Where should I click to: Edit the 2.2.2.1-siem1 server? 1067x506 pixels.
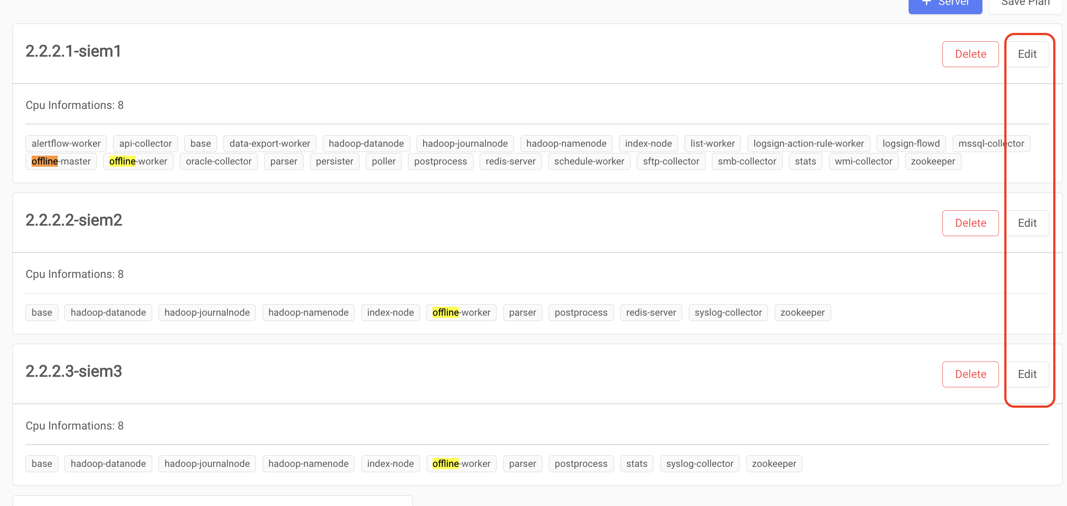click(x=1027, y=54)
